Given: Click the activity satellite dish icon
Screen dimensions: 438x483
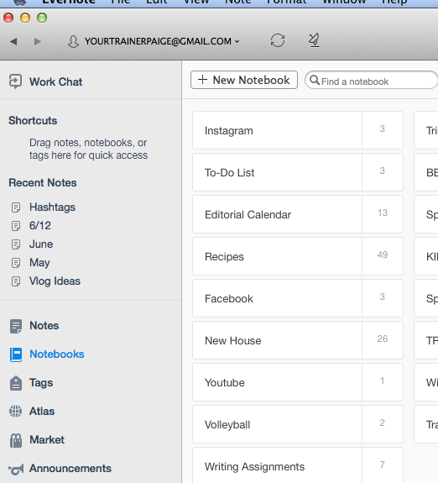Looking at the screenshot, I should pos(314,40).
